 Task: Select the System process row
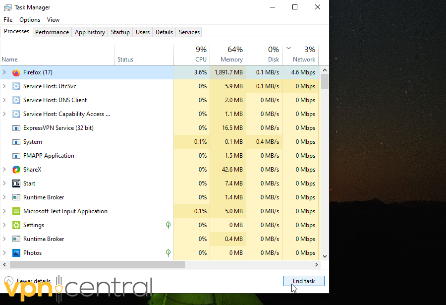click(x=159, y=142)
